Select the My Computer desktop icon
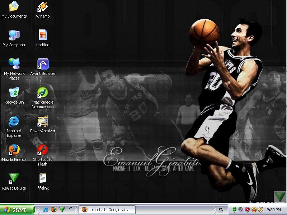287x215 pixels. point(14,38)
